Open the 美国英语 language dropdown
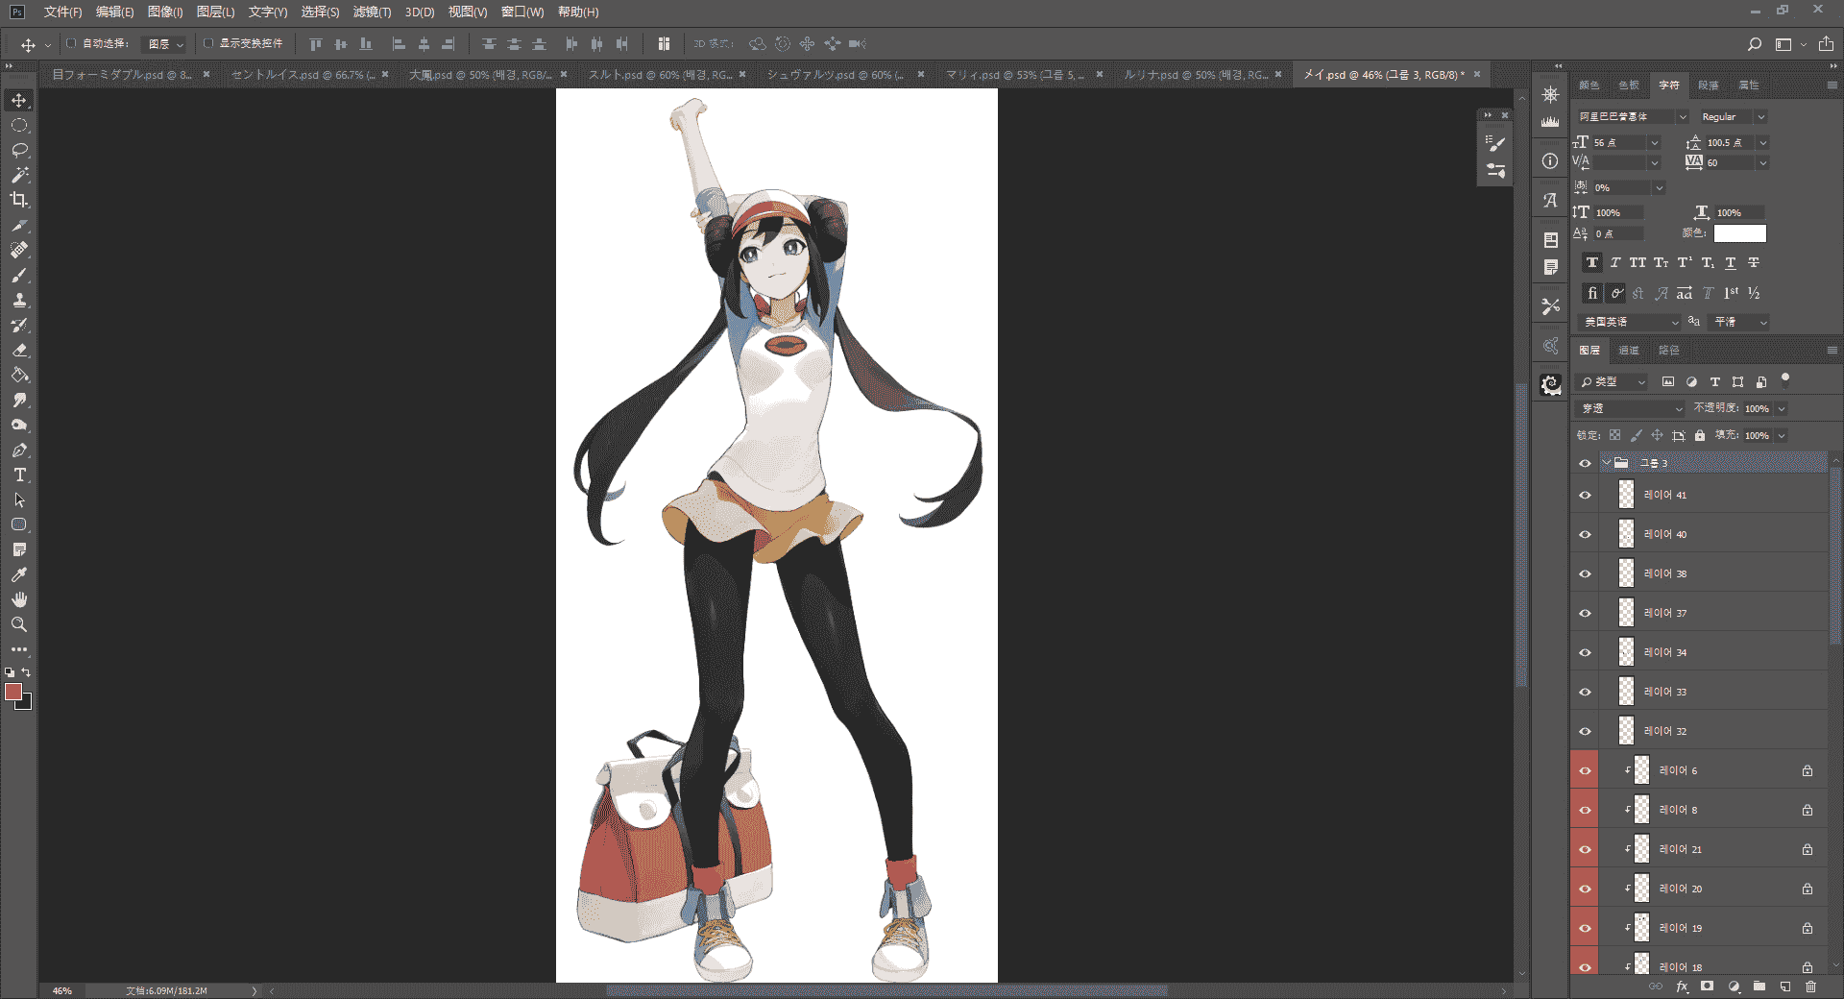The image size is (1844, 999). pyautogui.click(x=1631, y=322)
